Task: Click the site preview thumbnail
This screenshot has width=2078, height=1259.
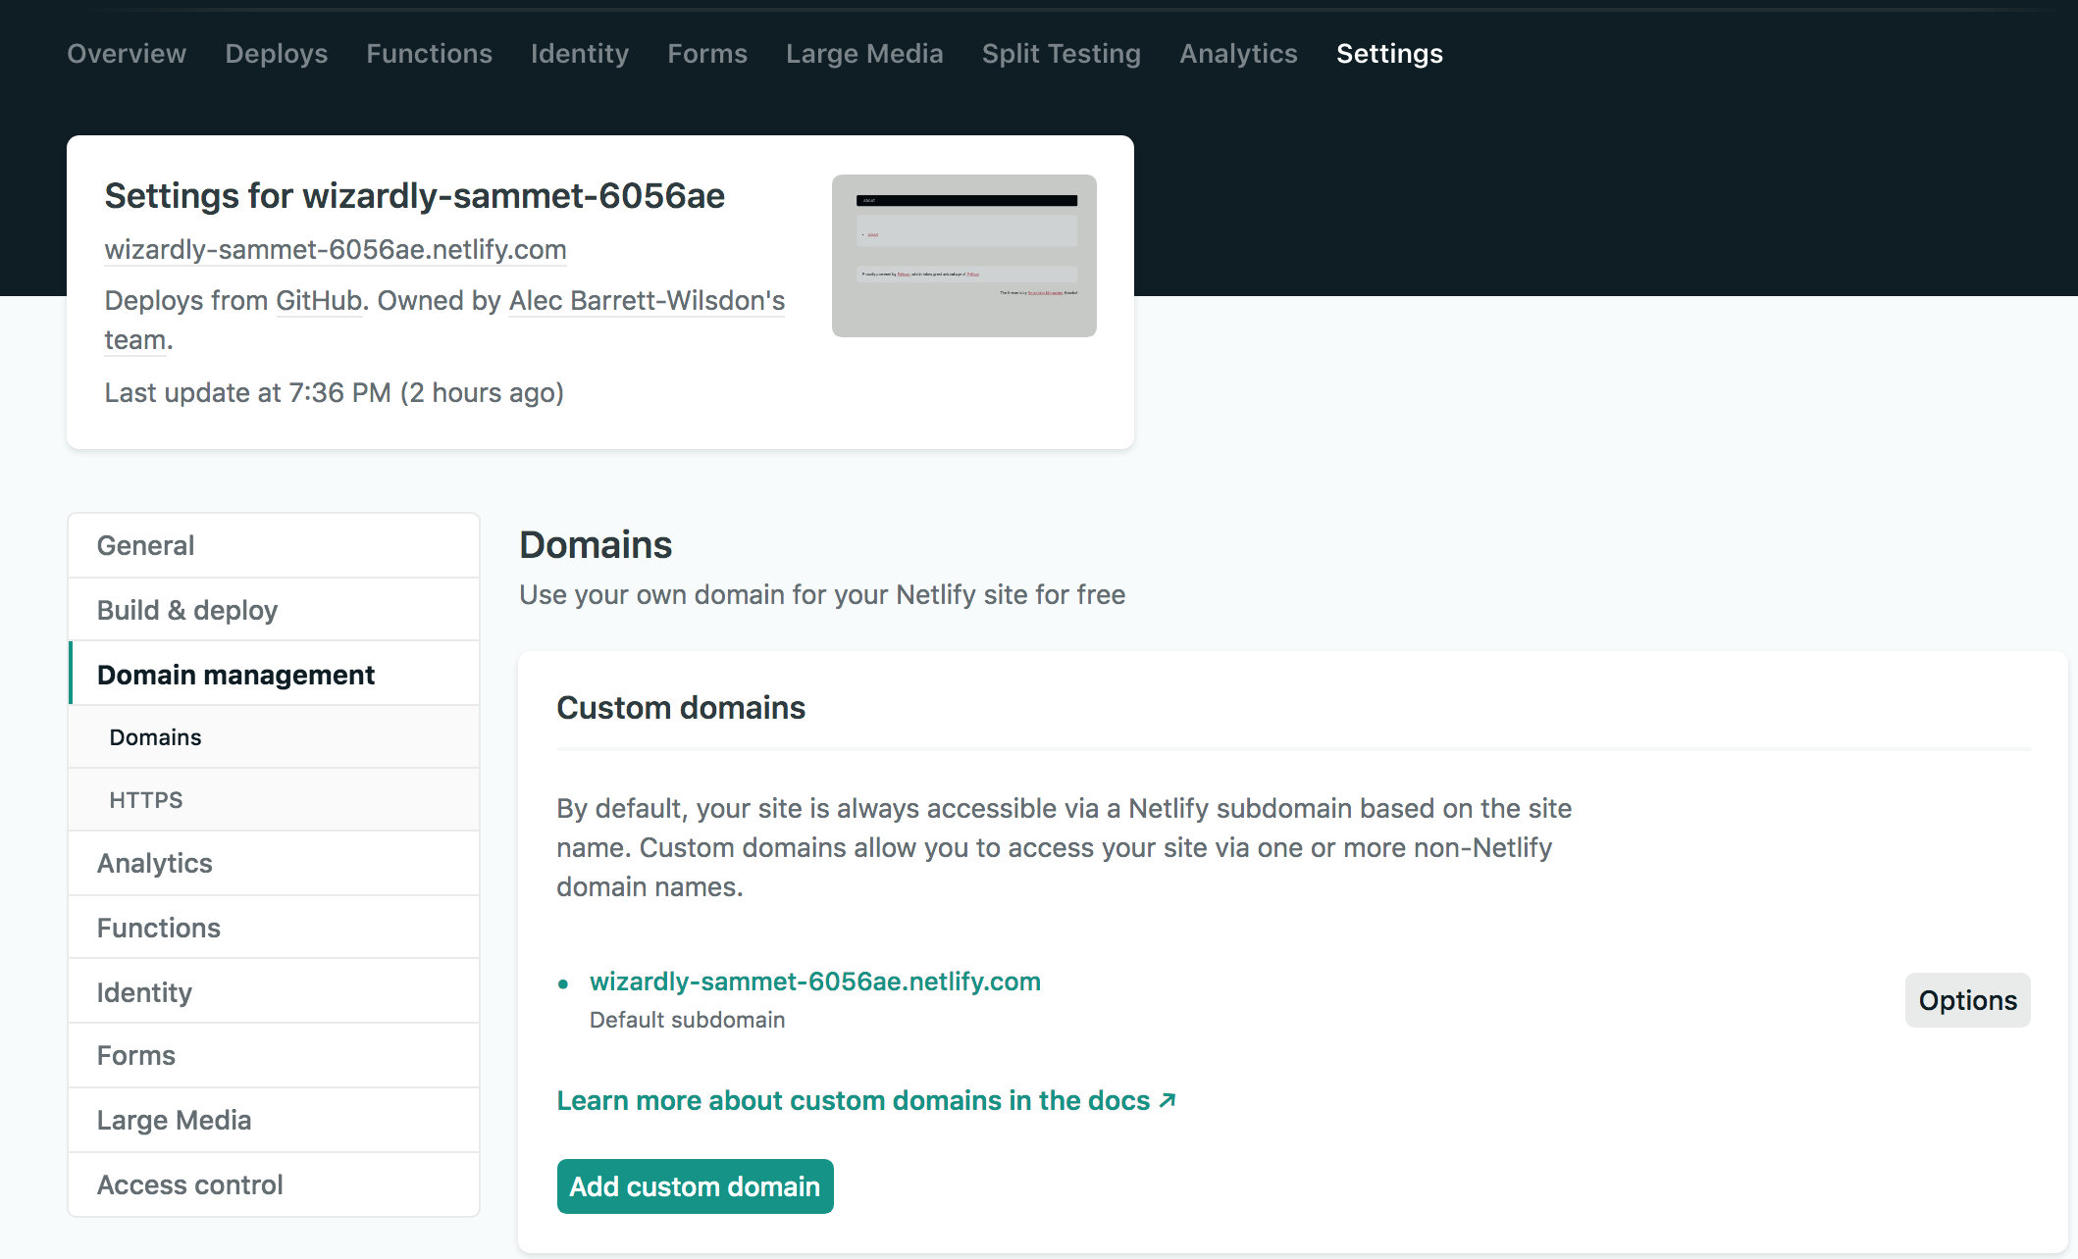Action: tap(964, 256)
